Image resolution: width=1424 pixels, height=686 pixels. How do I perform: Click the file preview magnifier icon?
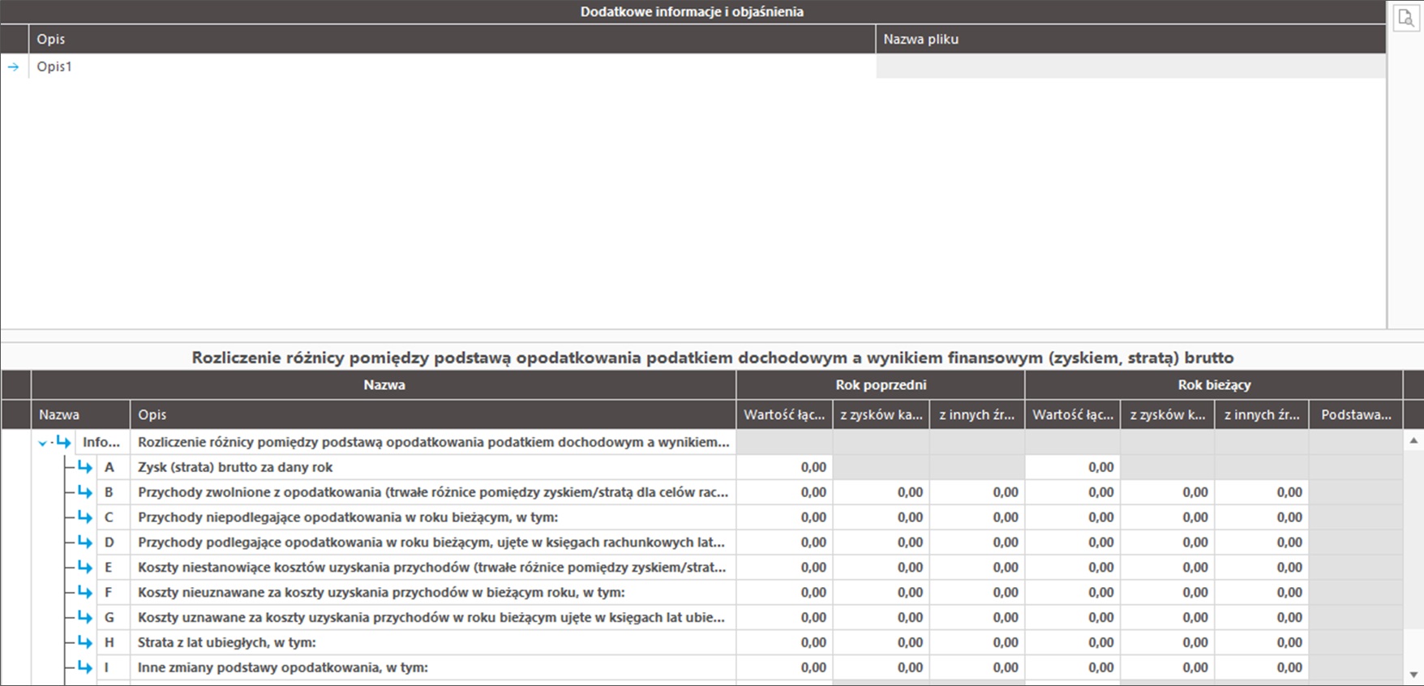click(1405, 18)
